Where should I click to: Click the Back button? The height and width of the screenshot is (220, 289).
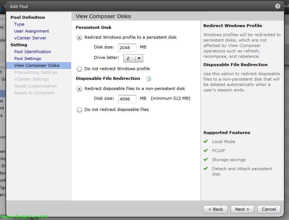tap(215, 209)
